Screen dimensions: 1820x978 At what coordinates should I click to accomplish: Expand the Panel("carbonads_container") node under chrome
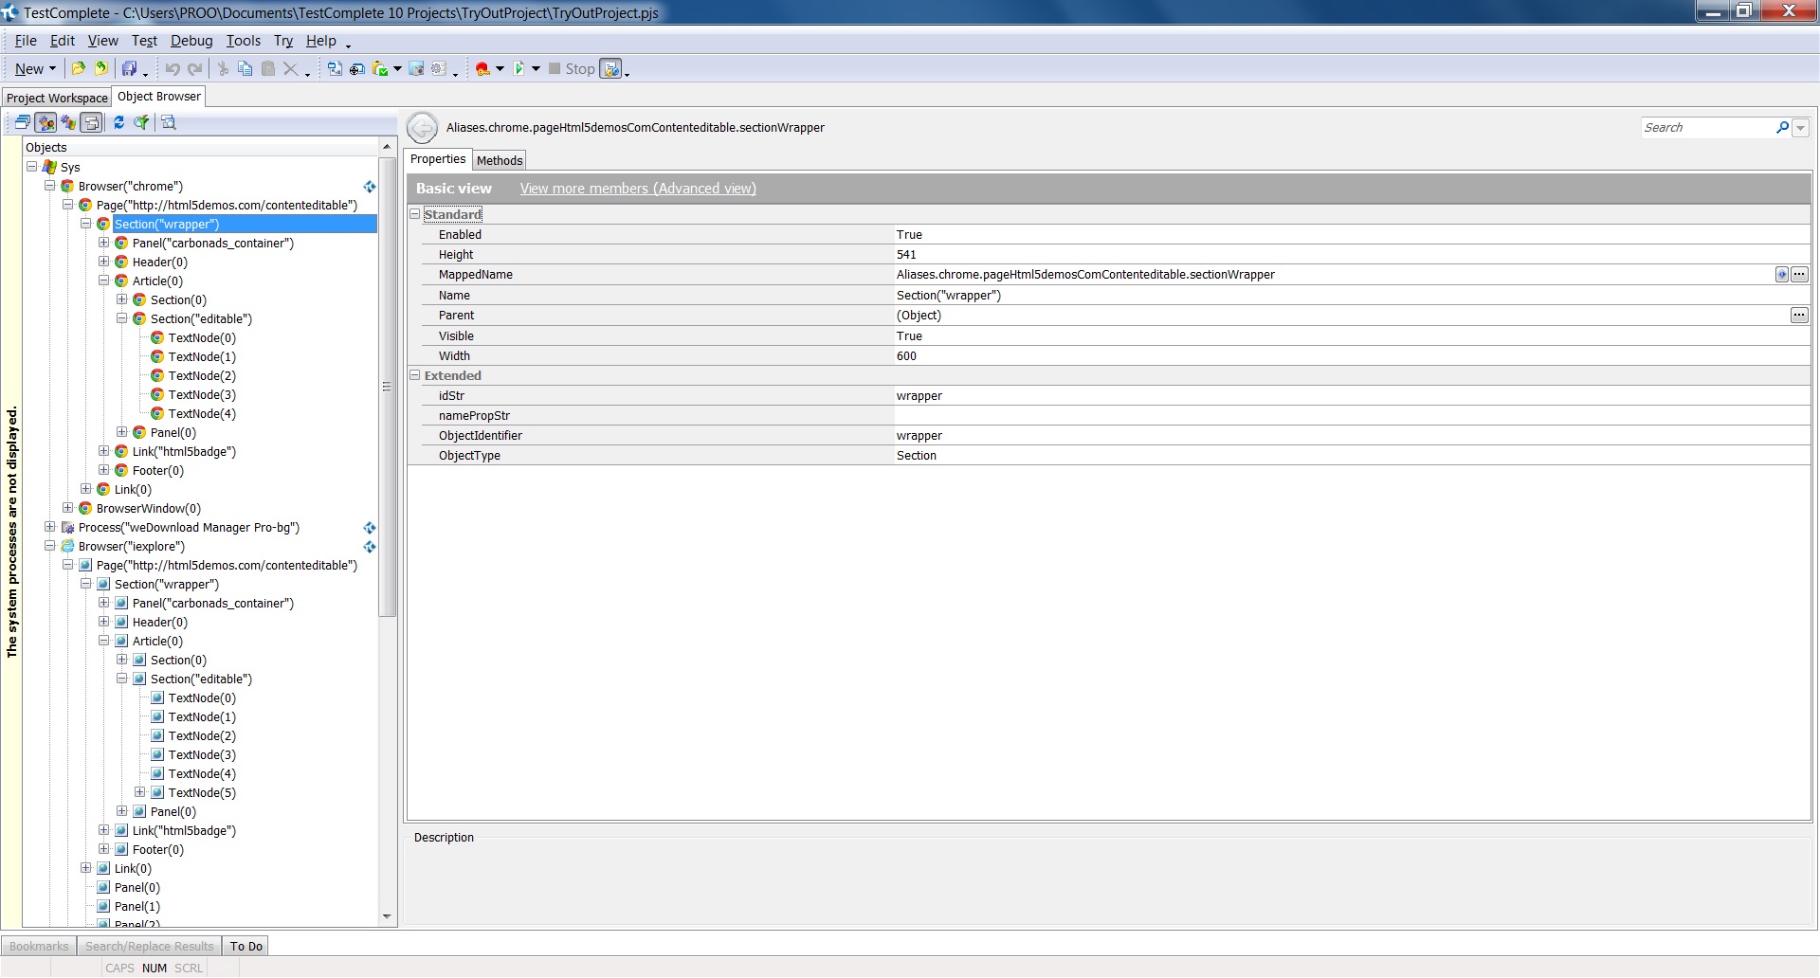(x=104, y=243)
